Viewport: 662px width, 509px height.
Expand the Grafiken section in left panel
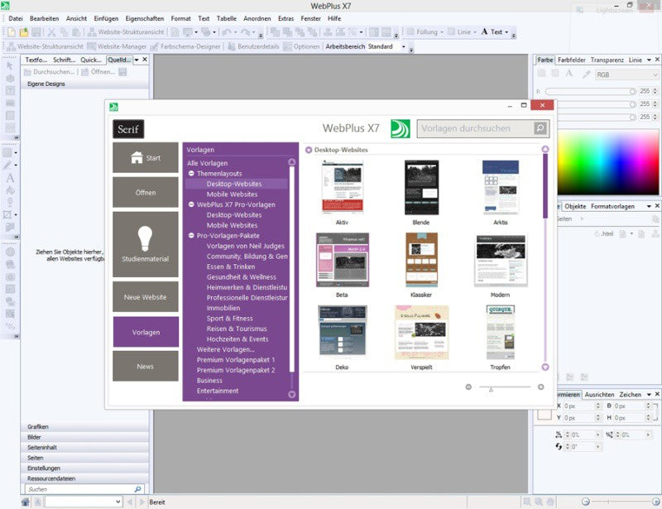coord(84,426)
